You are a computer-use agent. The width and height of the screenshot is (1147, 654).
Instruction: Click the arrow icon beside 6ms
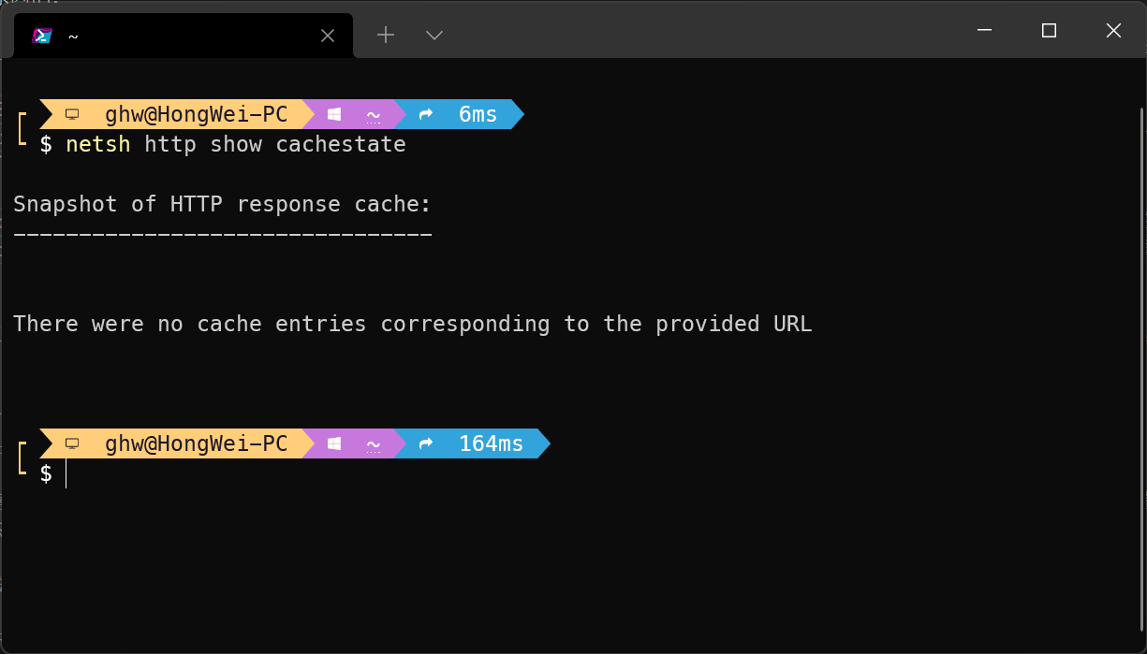[x=426, y=114]
